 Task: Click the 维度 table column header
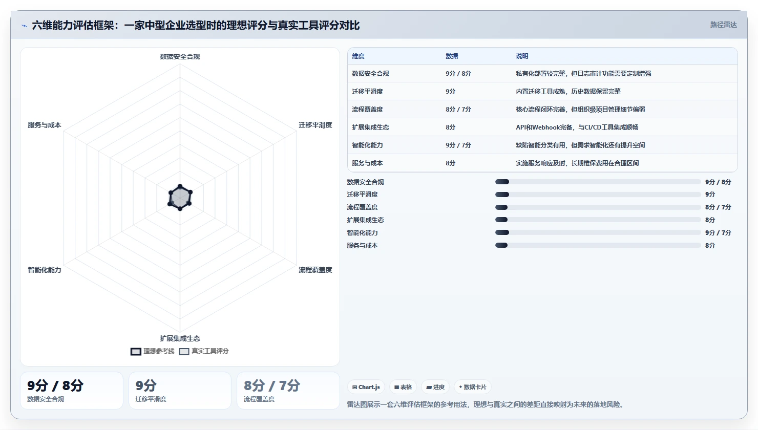coord(358,56)
